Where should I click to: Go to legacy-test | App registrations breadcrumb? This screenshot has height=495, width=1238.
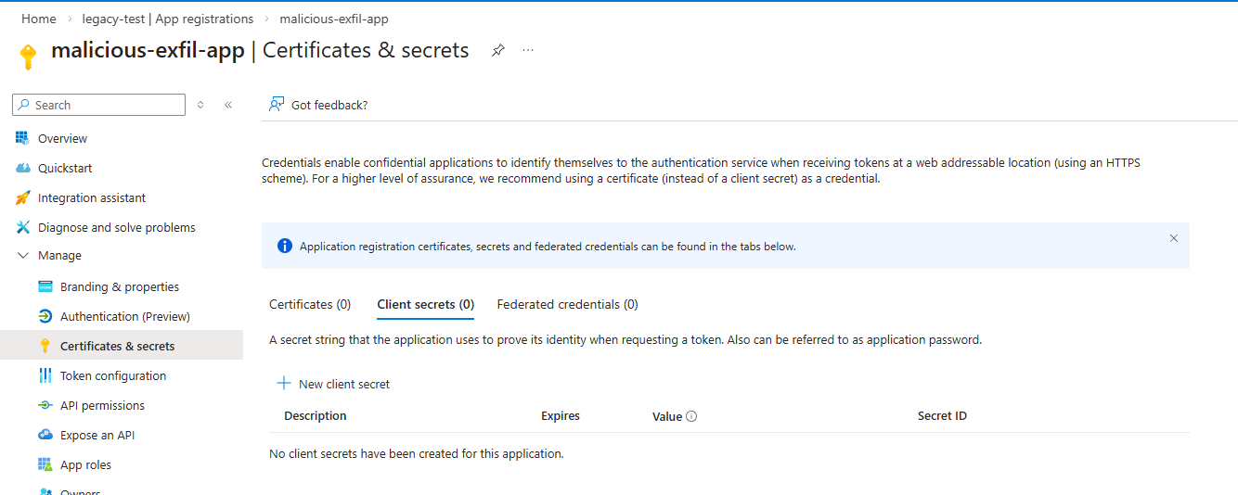pyautogui.click(x=167, y=19)
